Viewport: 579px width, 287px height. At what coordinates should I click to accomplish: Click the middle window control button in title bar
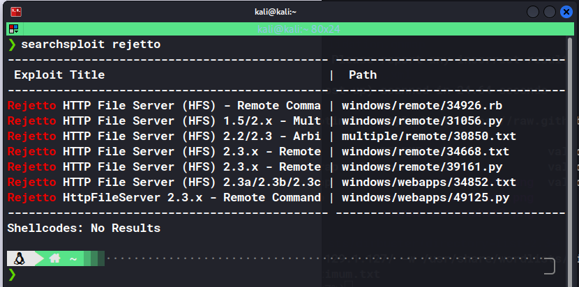(550, 12)
